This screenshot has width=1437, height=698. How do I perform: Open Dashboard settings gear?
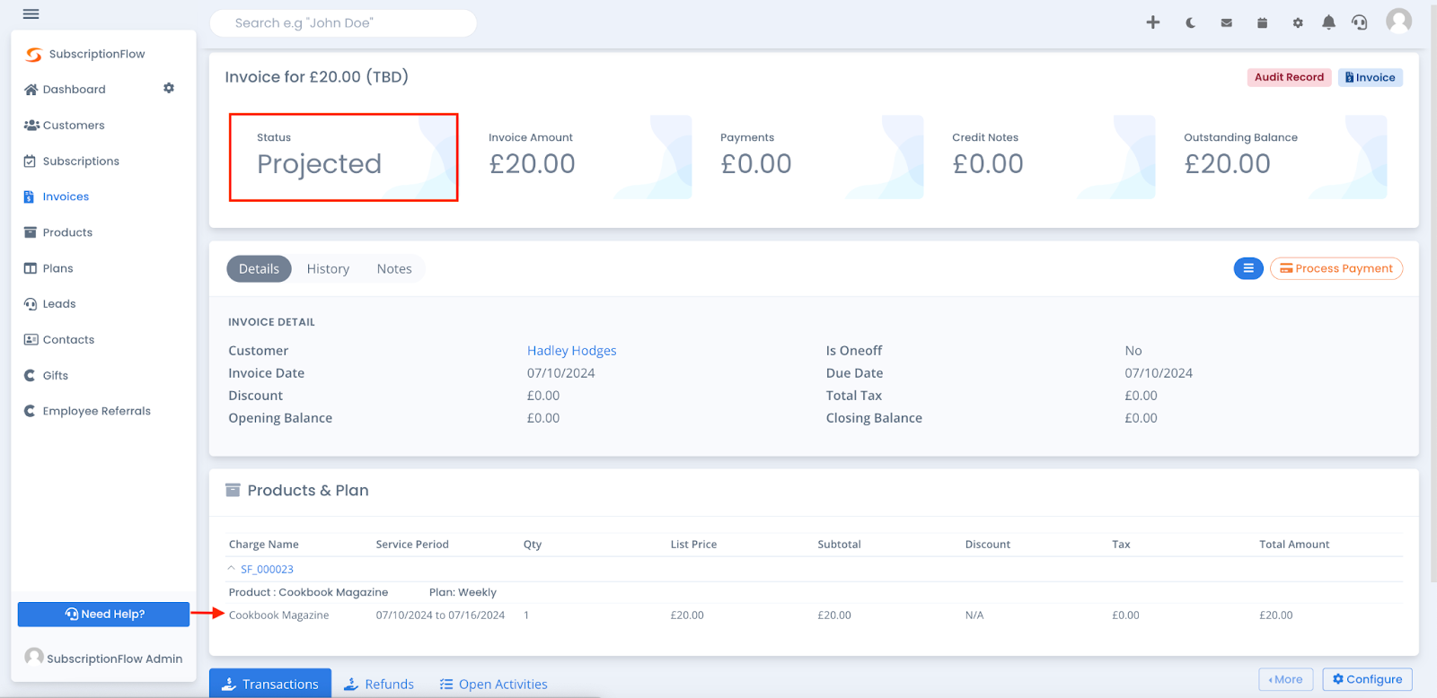pos(169,88)
